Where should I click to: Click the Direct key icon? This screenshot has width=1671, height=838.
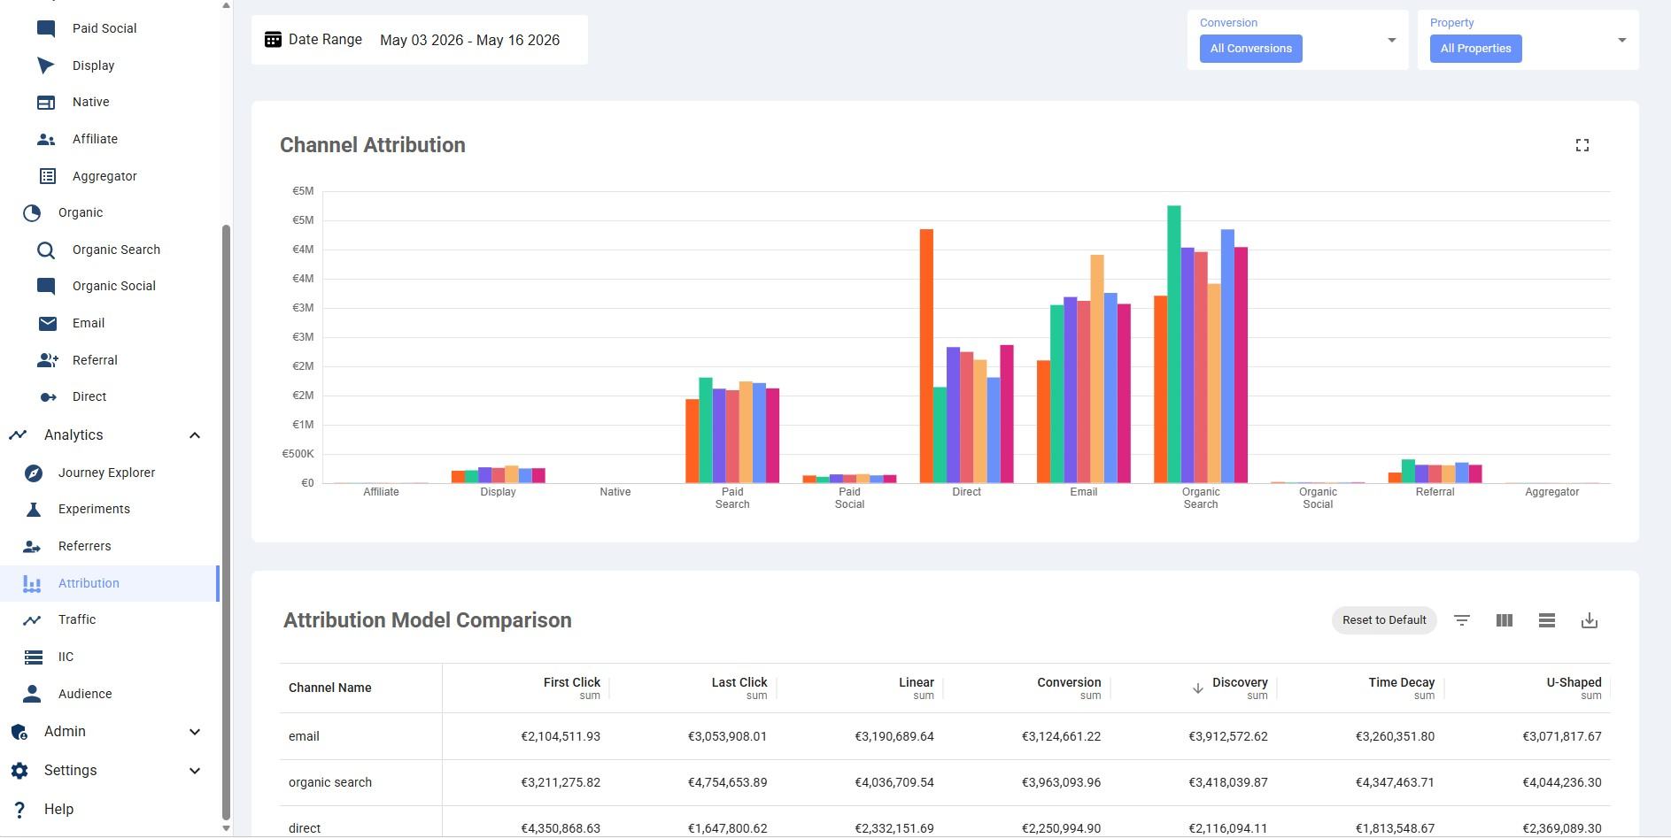coord(49,397)
